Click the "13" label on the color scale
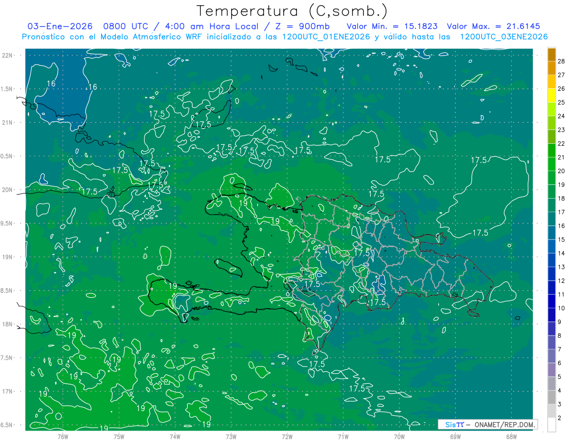 [562, 267]
